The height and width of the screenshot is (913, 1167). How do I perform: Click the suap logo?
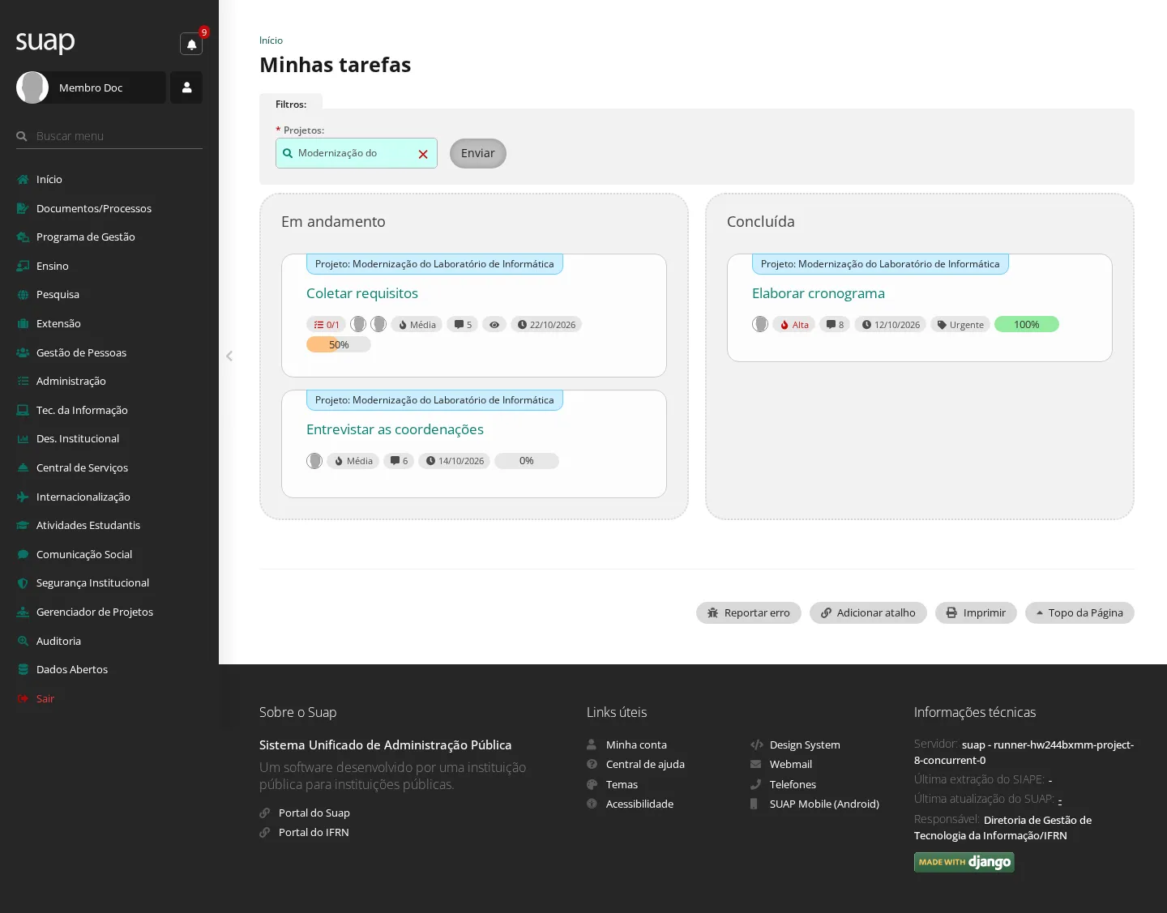click(x=45, y=42)
